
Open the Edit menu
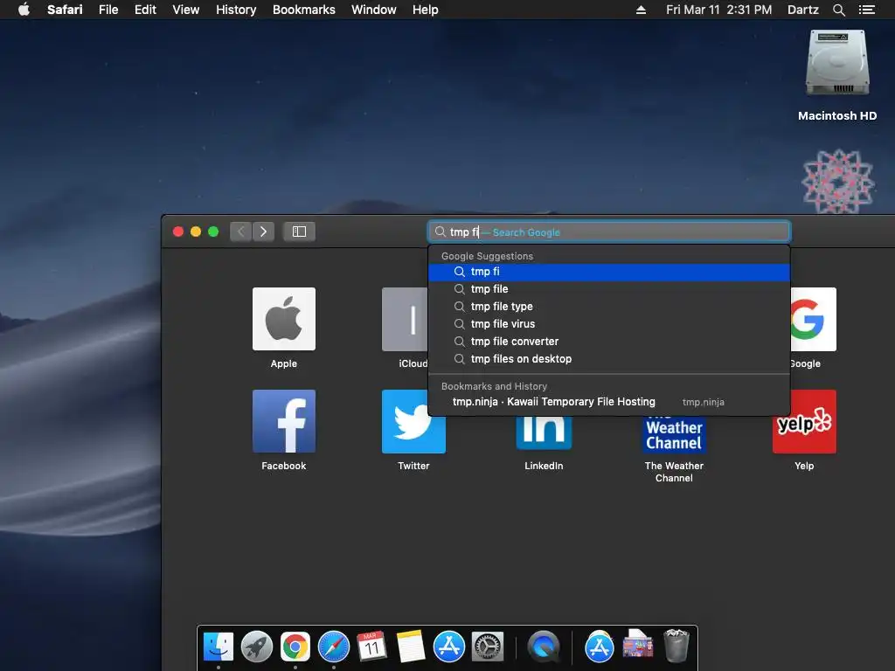coord(145,10)
